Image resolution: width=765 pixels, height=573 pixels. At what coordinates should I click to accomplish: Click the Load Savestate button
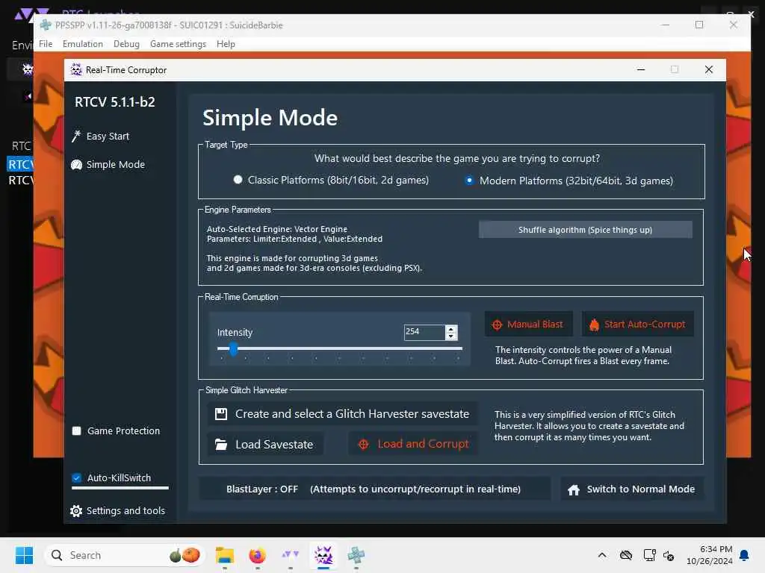coord(265,444)
